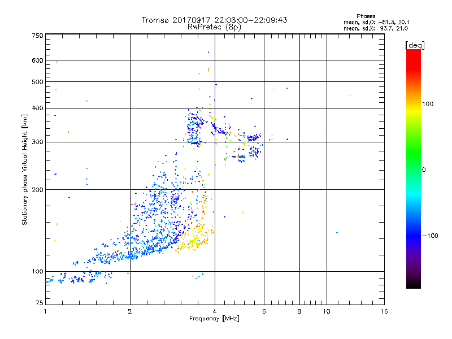Click the x-axis tick label "1"
The image size is (452, 339).
click(45, 311)
